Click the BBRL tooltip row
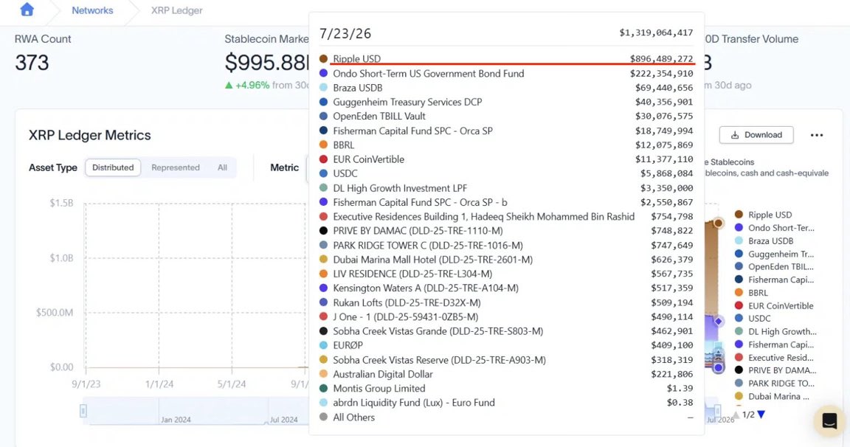The width and height of the screenshot is (850, 447). pos(506,145)
